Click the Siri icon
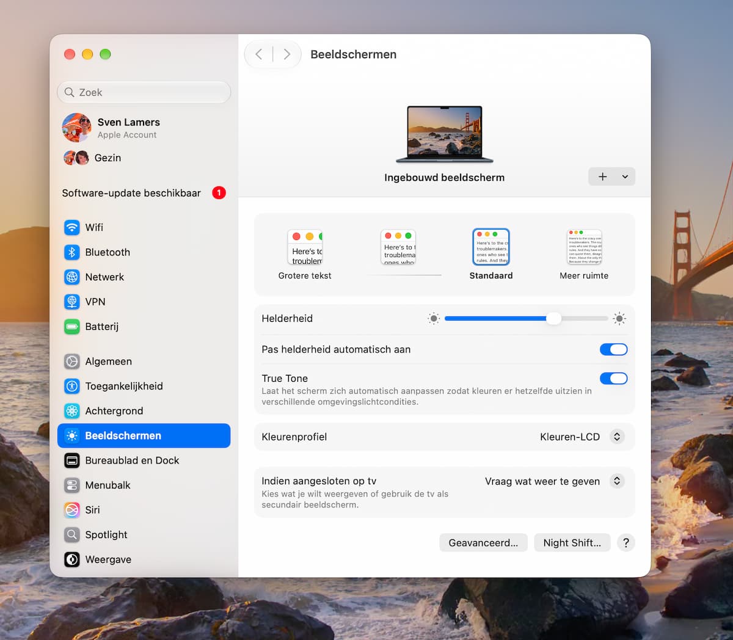Screen dimensions: 733x640 (x=72, y=510)
